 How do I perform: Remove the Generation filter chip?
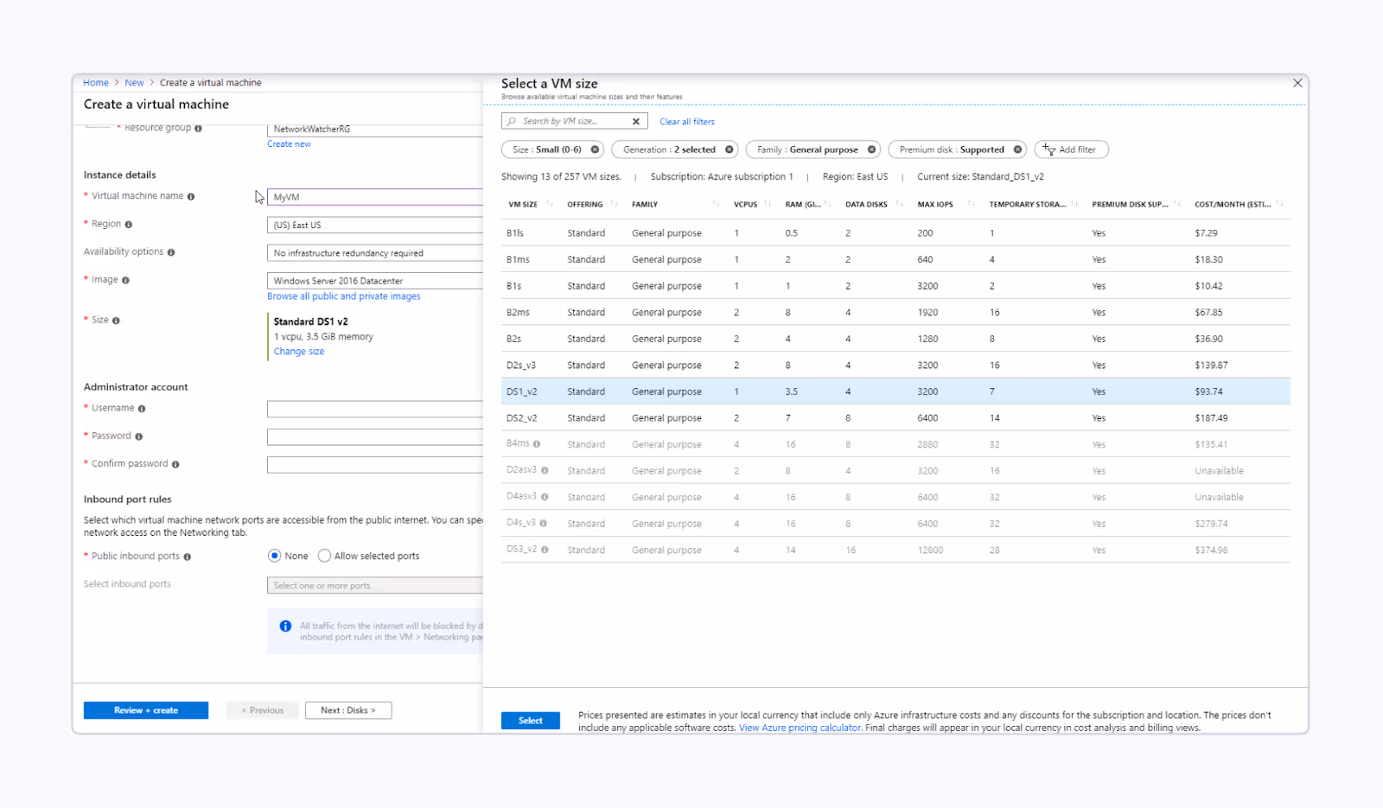729,150
